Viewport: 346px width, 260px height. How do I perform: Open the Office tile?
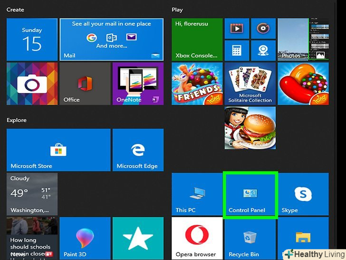85,84
